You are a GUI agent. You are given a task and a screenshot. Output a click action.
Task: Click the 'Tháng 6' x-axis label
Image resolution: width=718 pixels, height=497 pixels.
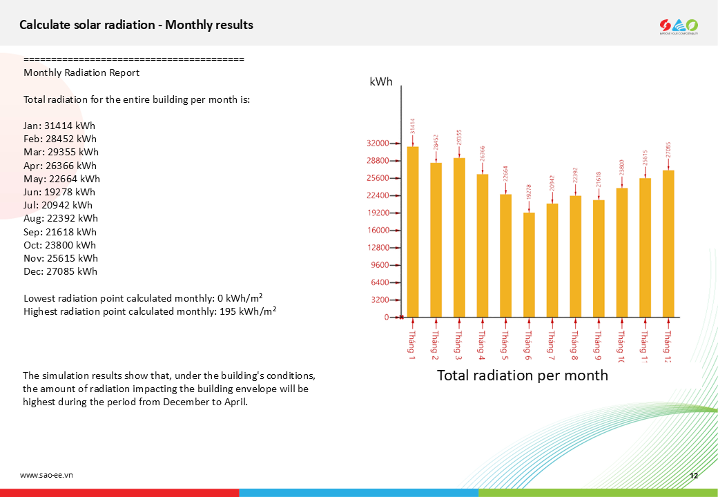pos(528,345)
